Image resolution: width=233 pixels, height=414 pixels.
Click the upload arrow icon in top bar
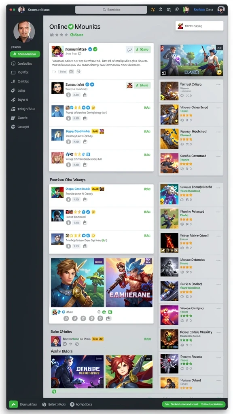(x=161, y=10)
